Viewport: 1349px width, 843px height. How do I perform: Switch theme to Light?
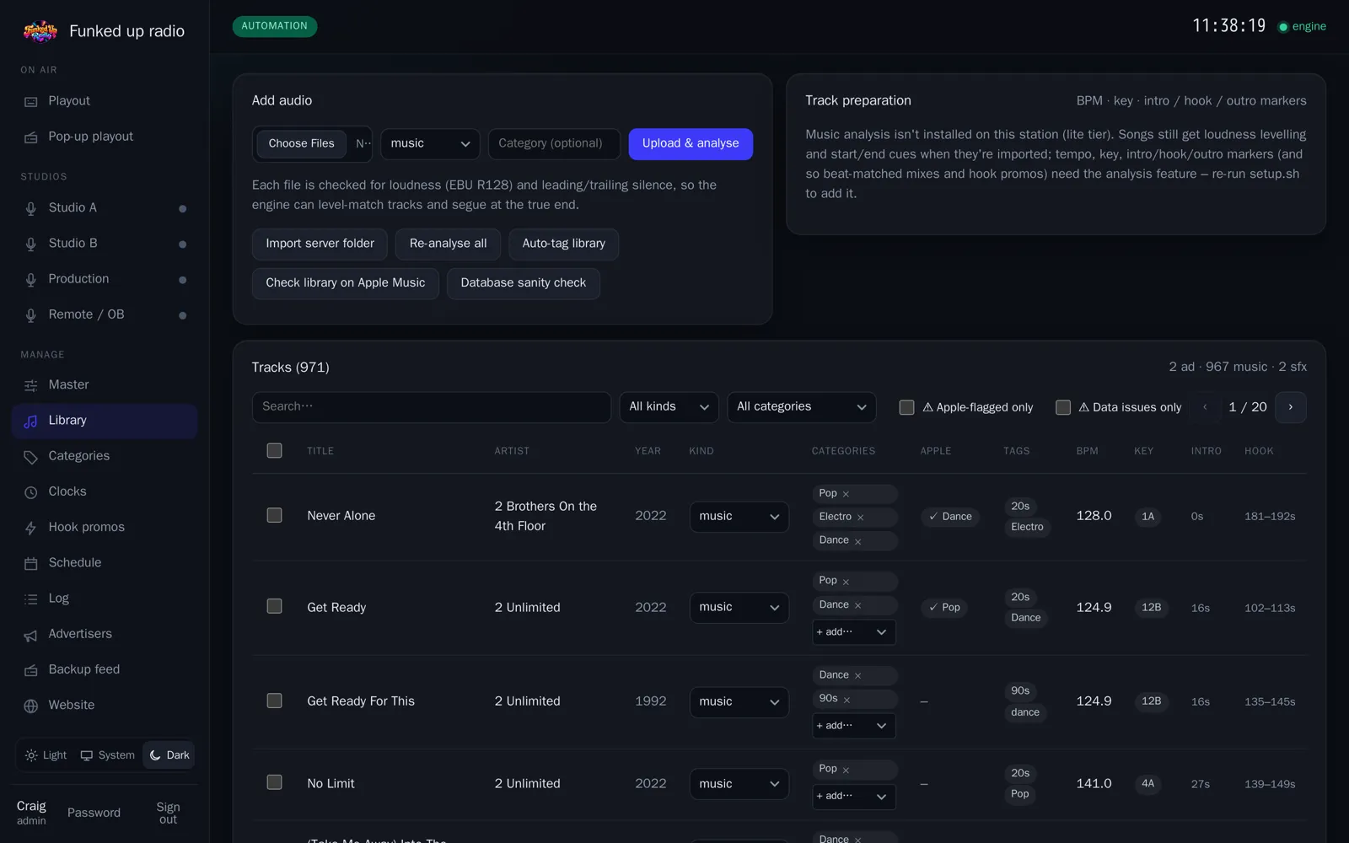tap(46, 755)
